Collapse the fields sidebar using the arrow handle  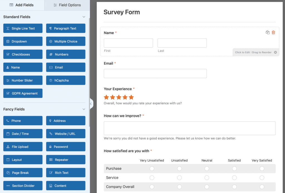[x=91, y=103]
